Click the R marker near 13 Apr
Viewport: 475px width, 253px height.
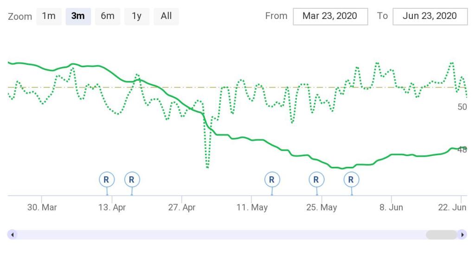(107, 179)
